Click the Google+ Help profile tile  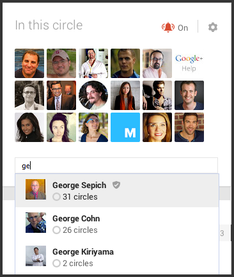tap(189, 63)
